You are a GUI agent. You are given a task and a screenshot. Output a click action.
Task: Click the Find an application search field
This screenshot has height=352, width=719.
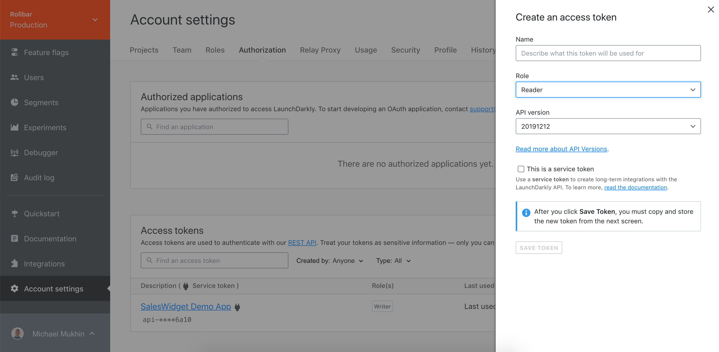214,126
